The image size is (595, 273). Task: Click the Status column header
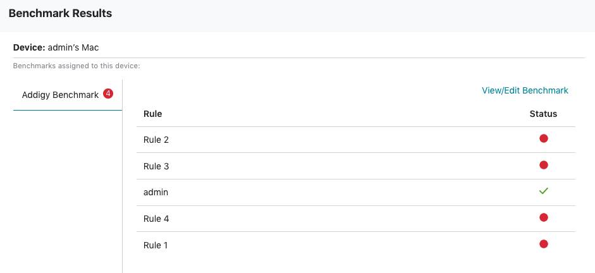(x=543, y=114)
